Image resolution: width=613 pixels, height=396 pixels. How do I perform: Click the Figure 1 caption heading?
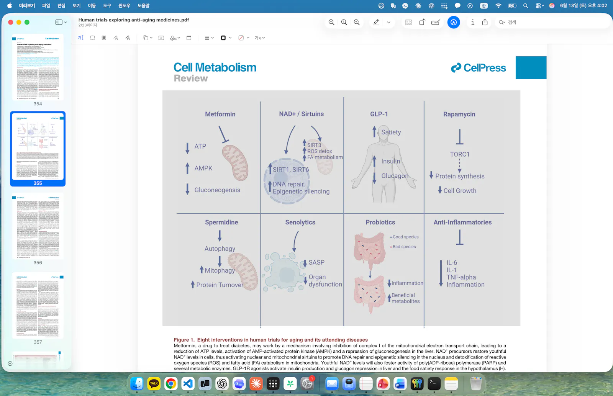point(270,340)
